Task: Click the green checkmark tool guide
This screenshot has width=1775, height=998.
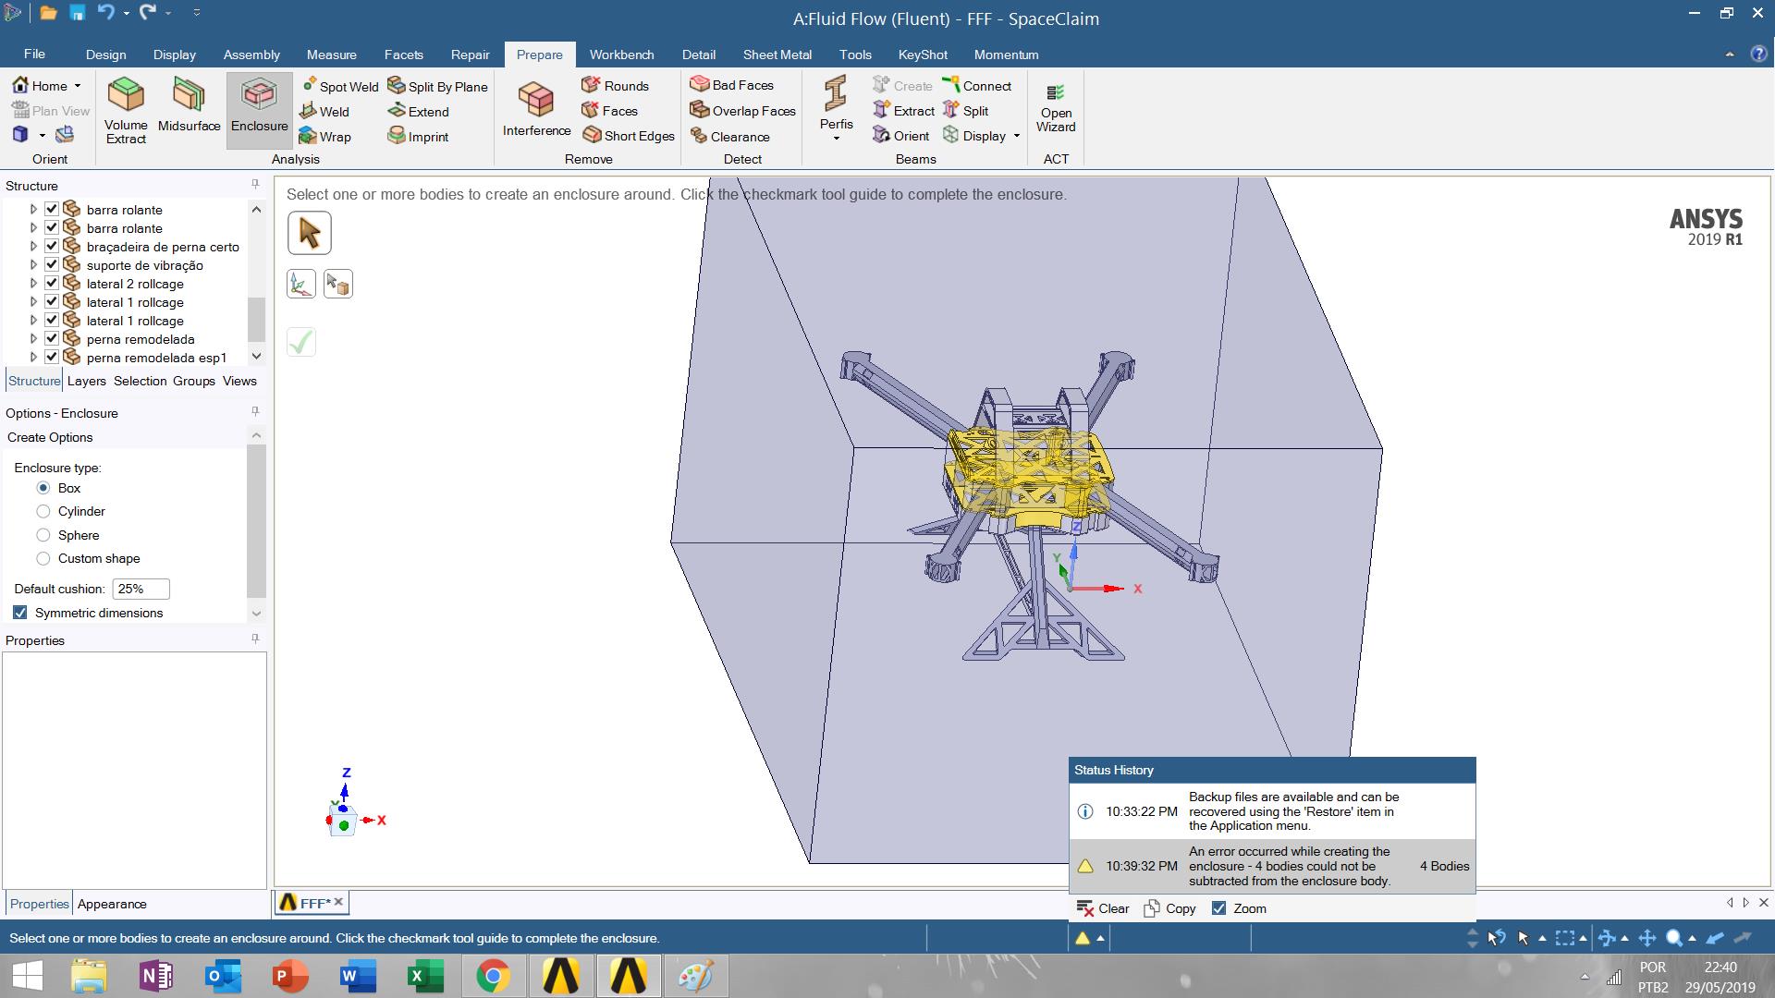Action: pos(301,343)
